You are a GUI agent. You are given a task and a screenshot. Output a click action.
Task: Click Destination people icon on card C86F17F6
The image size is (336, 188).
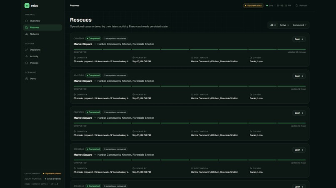tap(192, 132)
